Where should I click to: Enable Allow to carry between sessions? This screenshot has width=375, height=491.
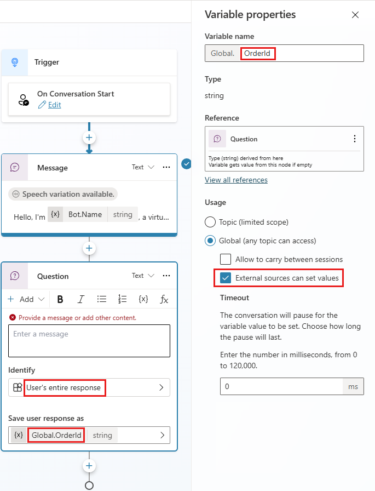(x=225, y=259)
